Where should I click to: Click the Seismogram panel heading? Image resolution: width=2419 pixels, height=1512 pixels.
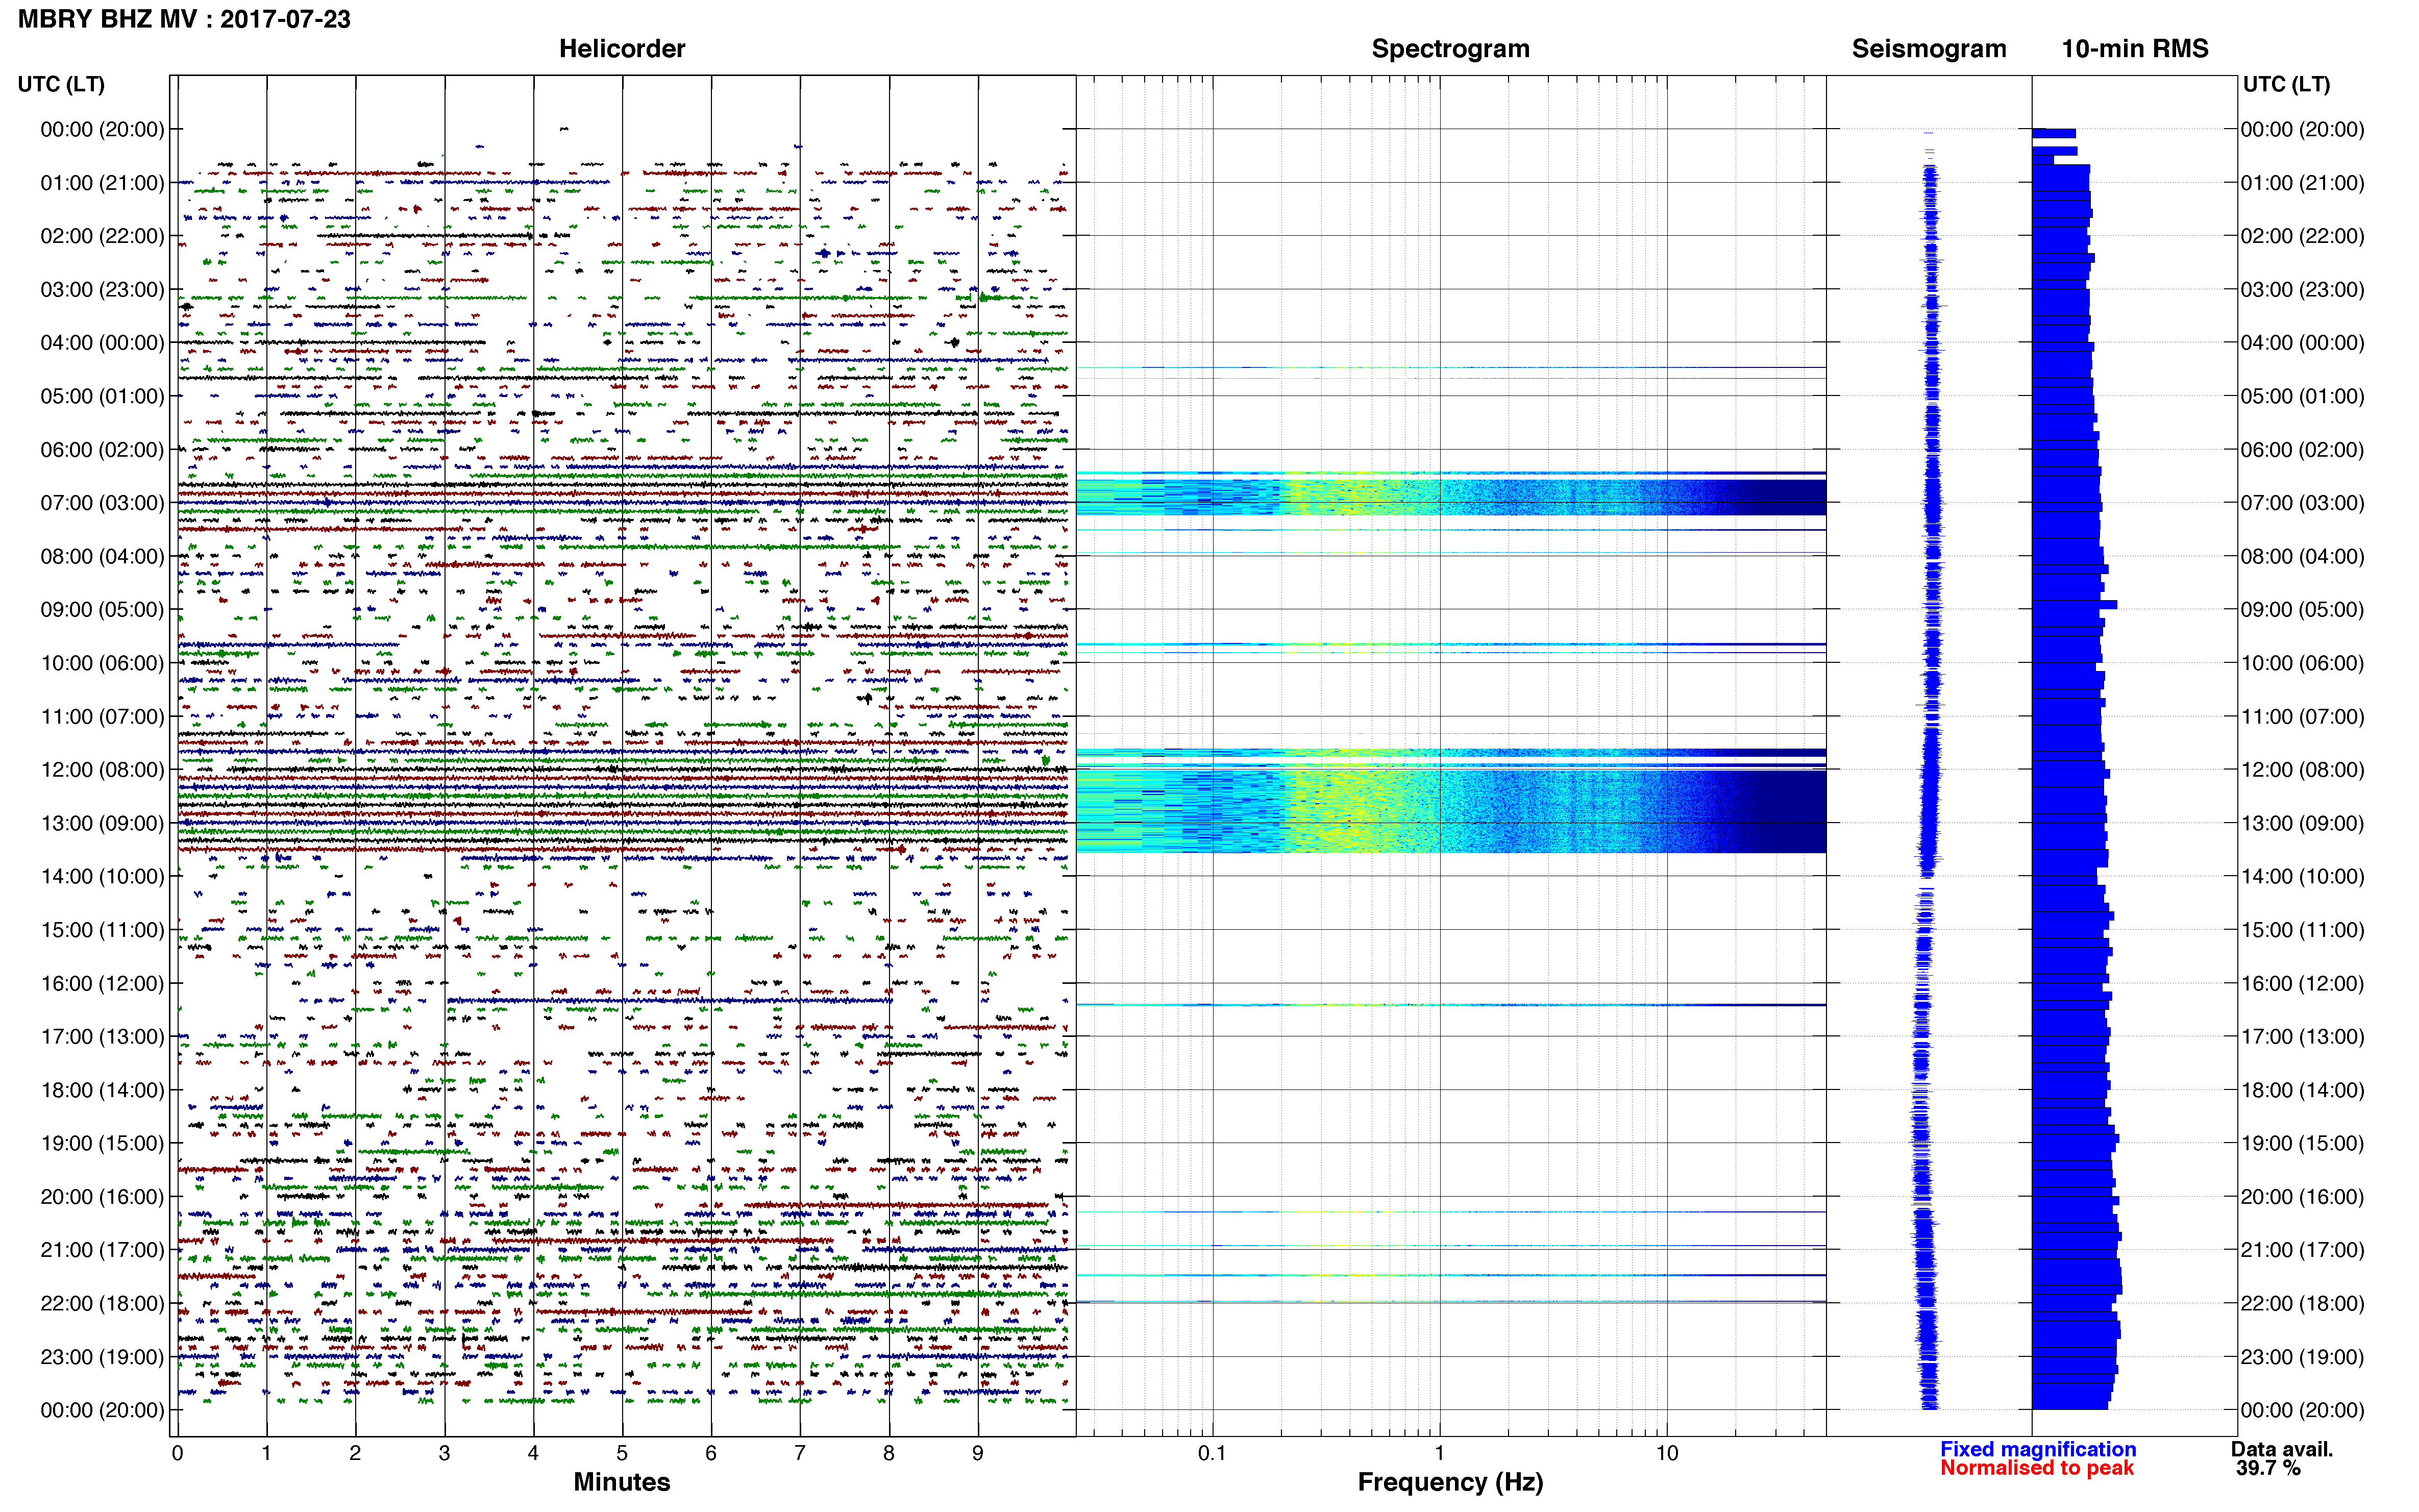point(1928,49)
